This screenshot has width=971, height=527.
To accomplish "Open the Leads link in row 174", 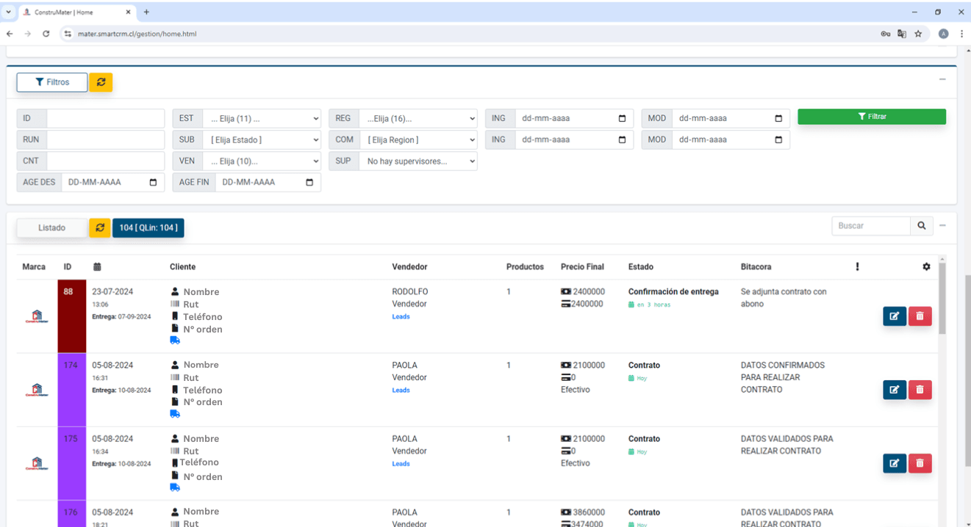I will click(x=401, y=390).
